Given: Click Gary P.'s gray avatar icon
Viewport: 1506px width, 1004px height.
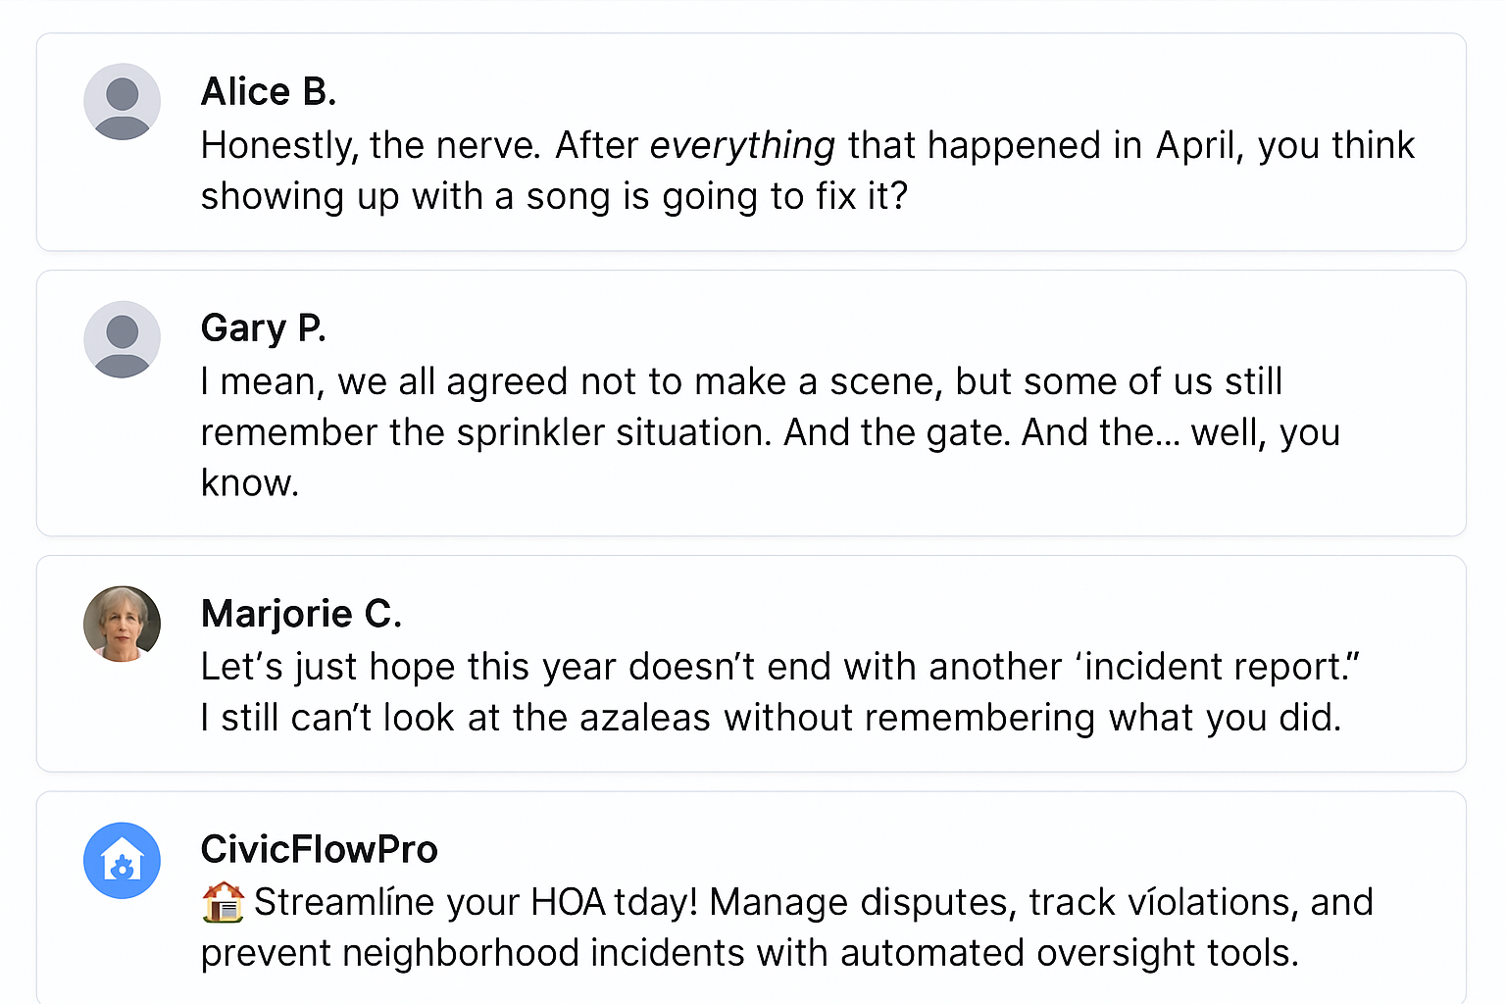Looking at the screenshot, I should point(122,339).
